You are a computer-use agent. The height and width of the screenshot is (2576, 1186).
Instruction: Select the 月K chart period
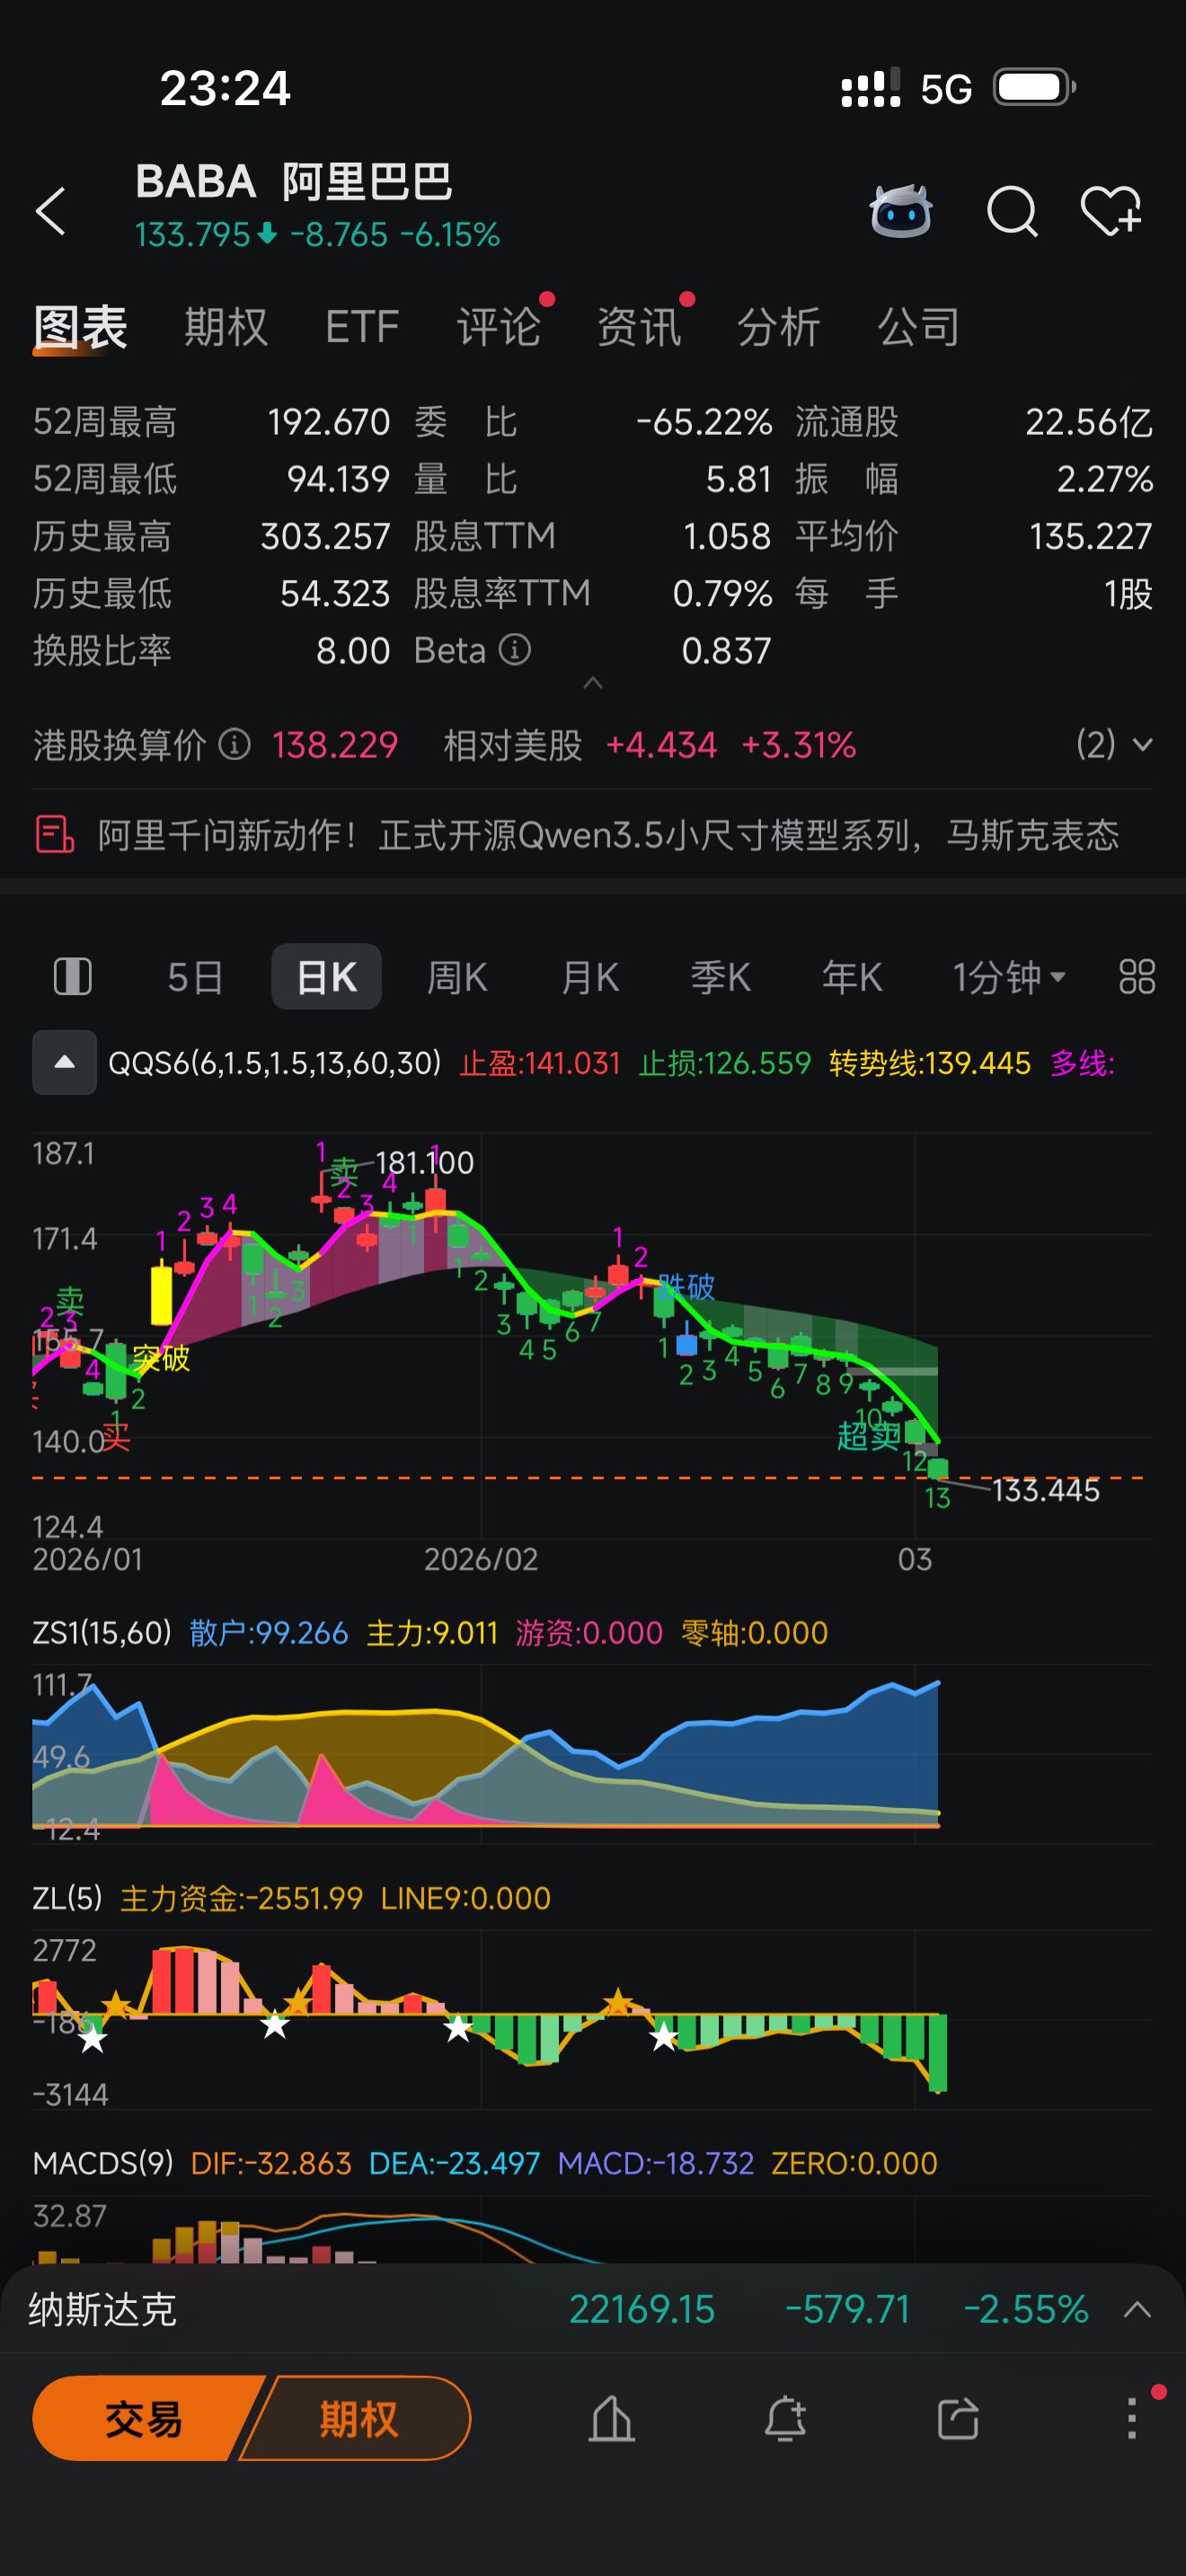pos(590,977)
